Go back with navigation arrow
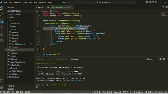Image resolution: width=168 pixels, height=94 pixels. coord(64,2)
